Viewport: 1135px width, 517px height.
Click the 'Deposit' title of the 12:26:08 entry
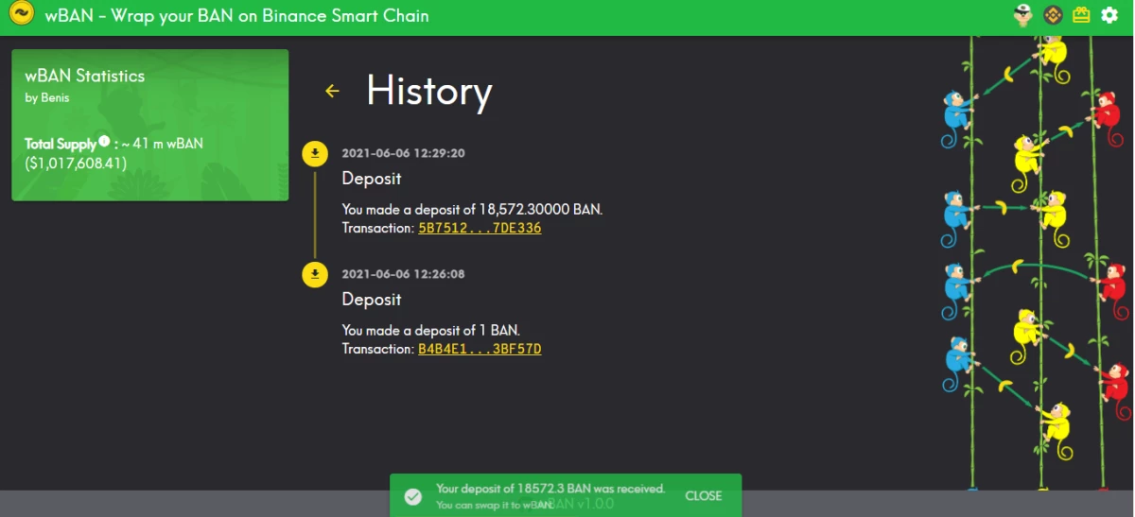click(x=372, y=300)
